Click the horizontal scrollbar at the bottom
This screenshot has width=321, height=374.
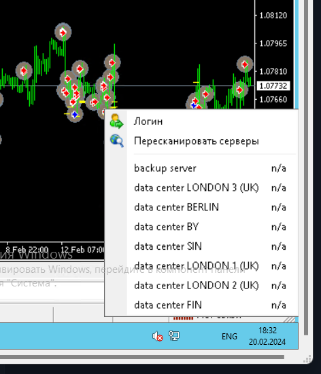[x=142, y=357]
